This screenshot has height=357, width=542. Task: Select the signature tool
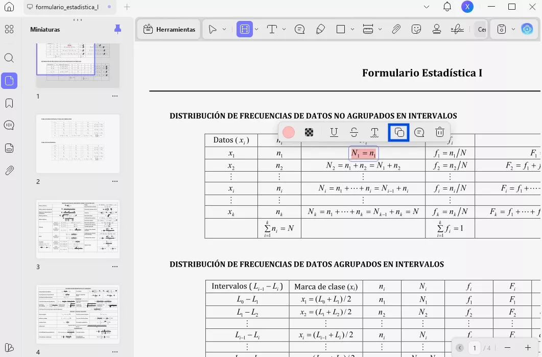457,30
